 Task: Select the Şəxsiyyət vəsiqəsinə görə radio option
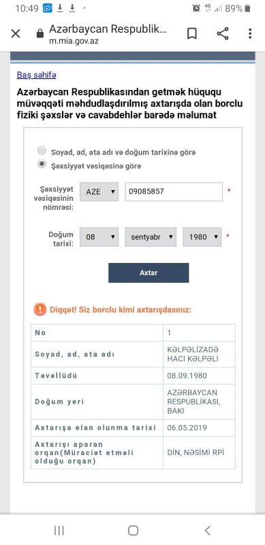(42, 164)
